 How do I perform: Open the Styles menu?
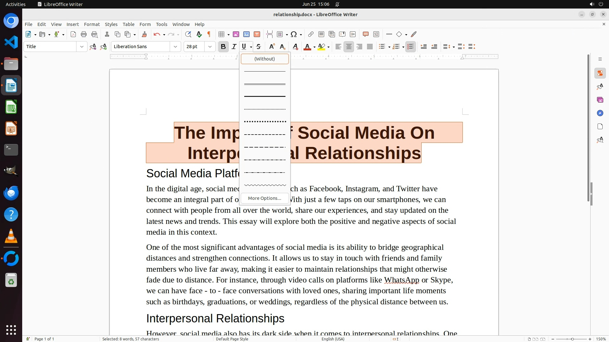(111, 24)
